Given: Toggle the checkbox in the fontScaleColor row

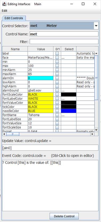Looking at the screenshot, I should 57,94.
